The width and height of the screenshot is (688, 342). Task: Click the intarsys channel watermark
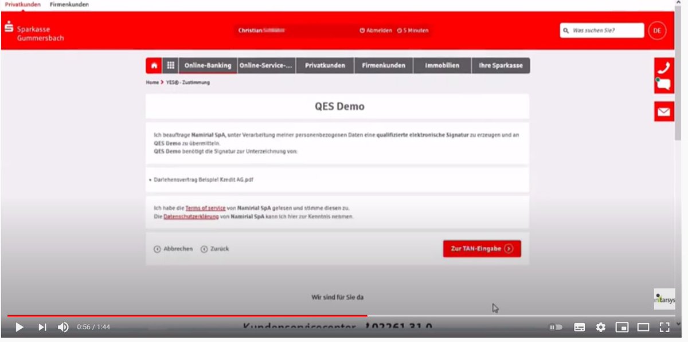[664, 299]
